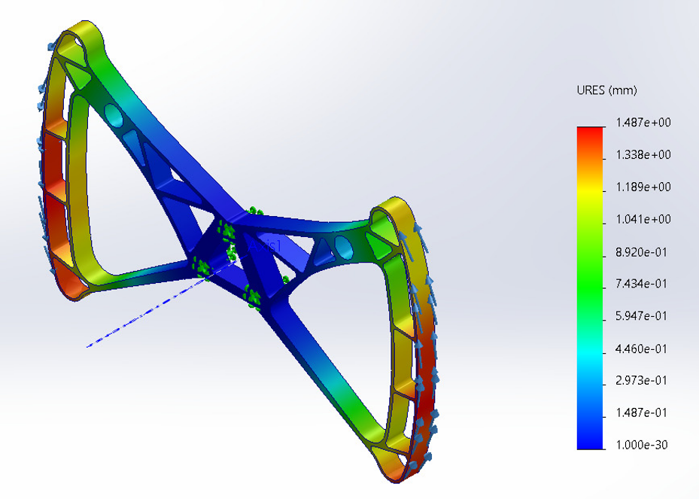The width and height of the screenshot is (699, 499).
Task: Click the circular hole in the upper-left spoke
Action: [x=114, y=115]
